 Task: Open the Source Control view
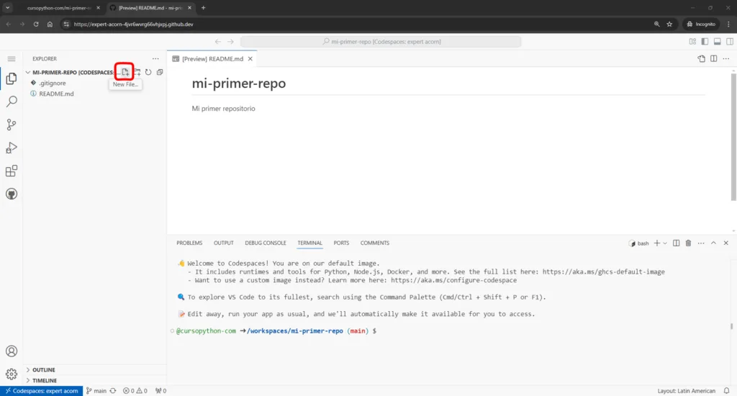pyautogui.click(x=12, y=125)
